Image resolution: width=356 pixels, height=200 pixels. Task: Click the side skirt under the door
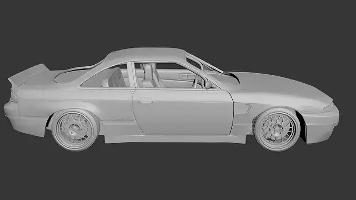175,139
